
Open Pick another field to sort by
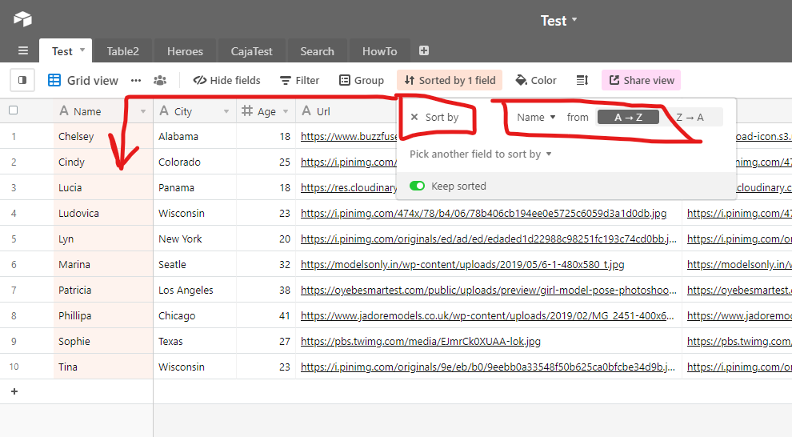tap(480, 154)
